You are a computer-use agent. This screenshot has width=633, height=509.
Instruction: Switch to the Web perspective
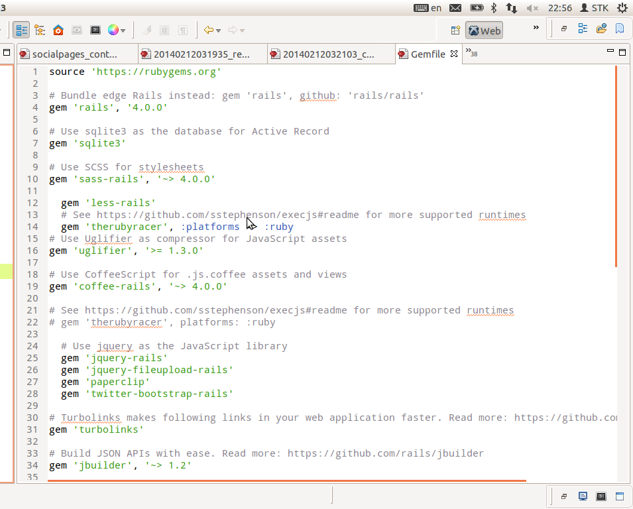click(484, 30)
